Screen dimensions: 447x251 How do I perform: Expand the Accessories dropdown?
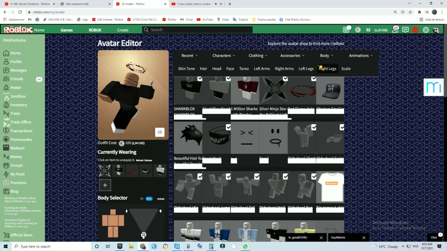click(292, 56)
